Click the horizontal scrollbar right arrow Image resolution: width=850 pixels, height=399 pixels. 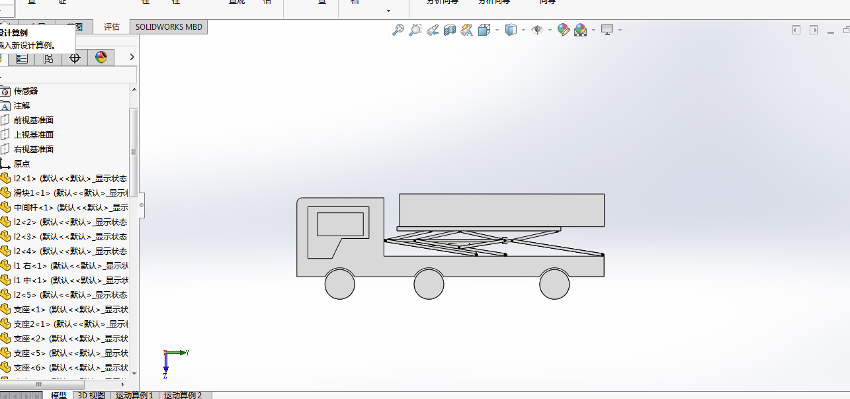point(123,384)
